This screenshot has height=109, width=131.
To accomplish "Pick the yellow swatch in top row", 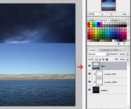I will pos(91,23).
